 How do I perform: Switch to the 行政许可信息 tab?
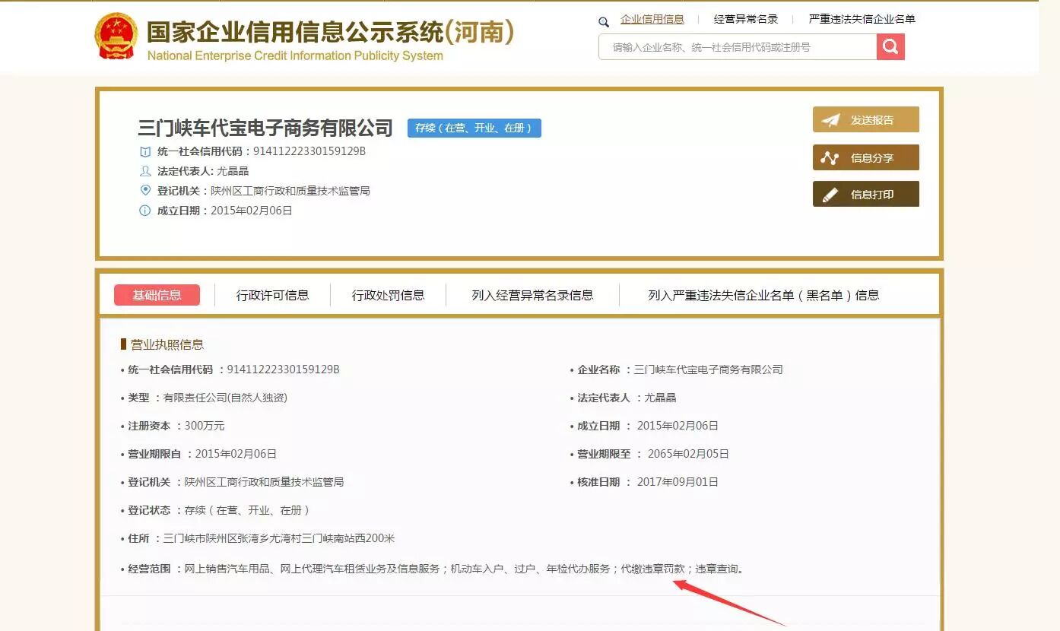pyautogui.click(x=272, y=295)
